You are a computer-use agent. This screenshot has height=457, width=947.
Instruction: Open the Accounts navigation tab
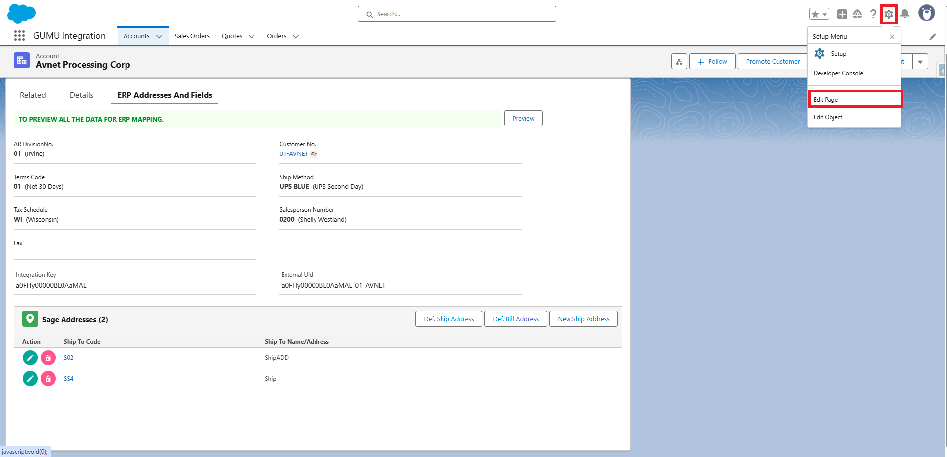[136, 36]
